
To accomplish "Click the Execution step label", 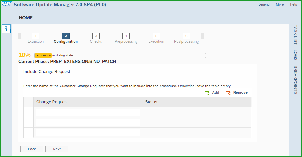I will point(156,41).
